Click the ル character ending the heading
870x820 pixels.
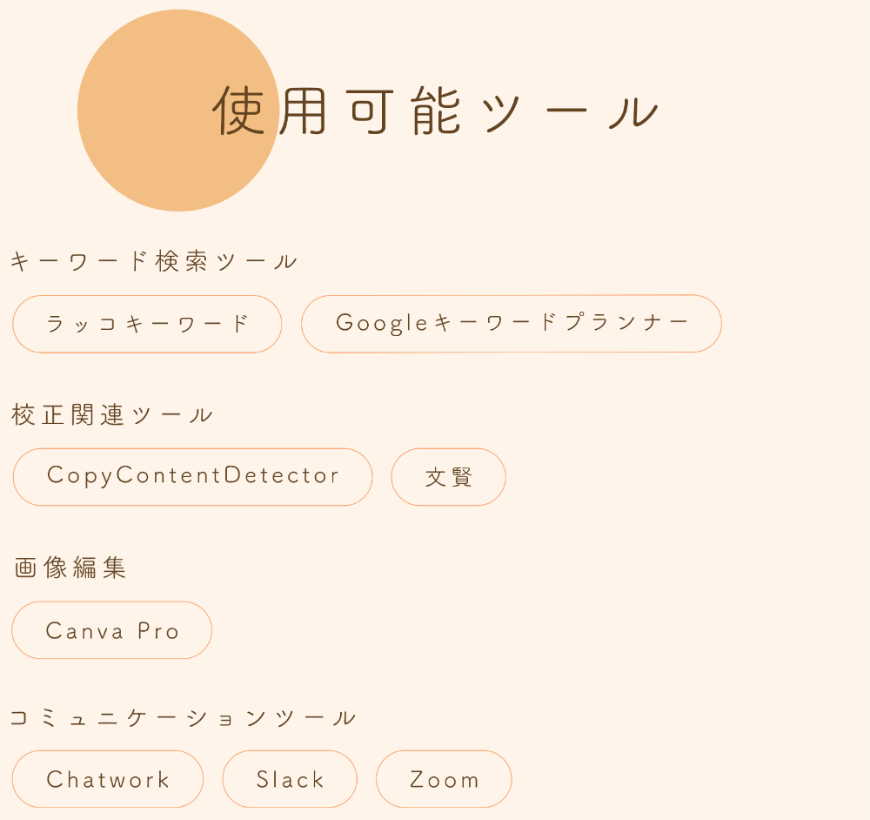[x=633, y=112]
